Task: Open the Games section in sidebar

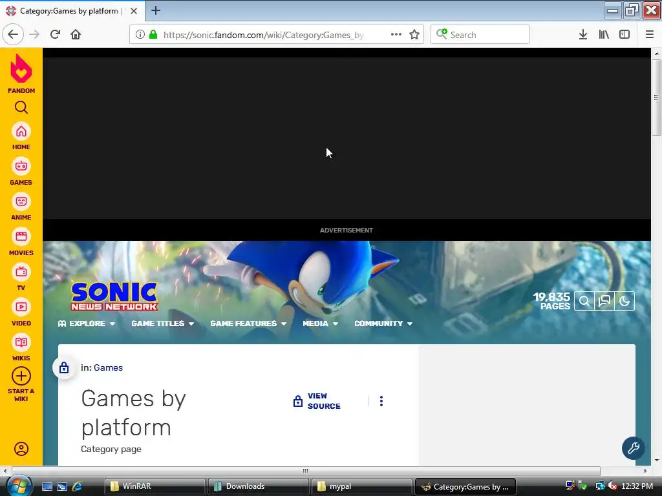Action: (21, 172)
